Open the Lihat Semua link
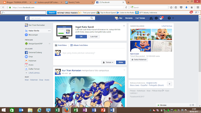 click(x=167, y=26)
